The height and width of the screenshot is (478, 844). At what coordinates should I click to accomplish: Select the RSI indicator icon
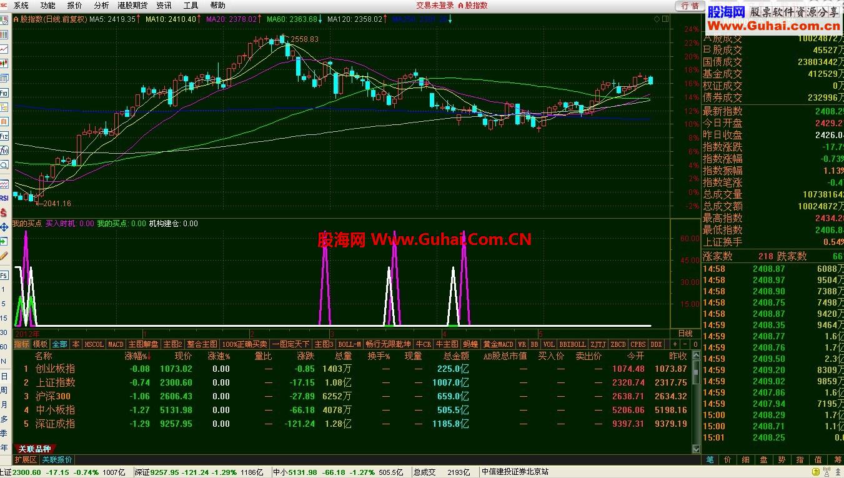pos(4,197)
